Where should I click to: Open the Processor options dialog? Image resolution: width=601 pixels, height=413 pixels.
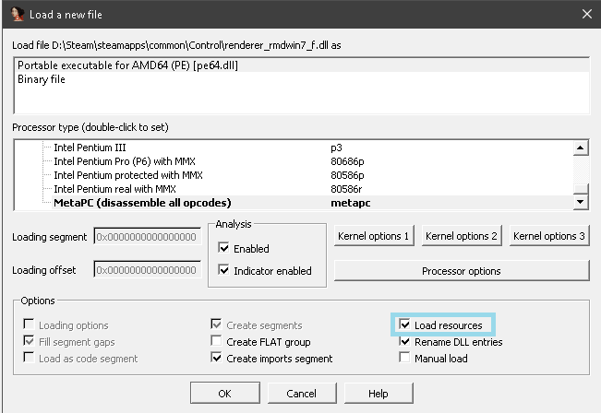tap(461, 271)
